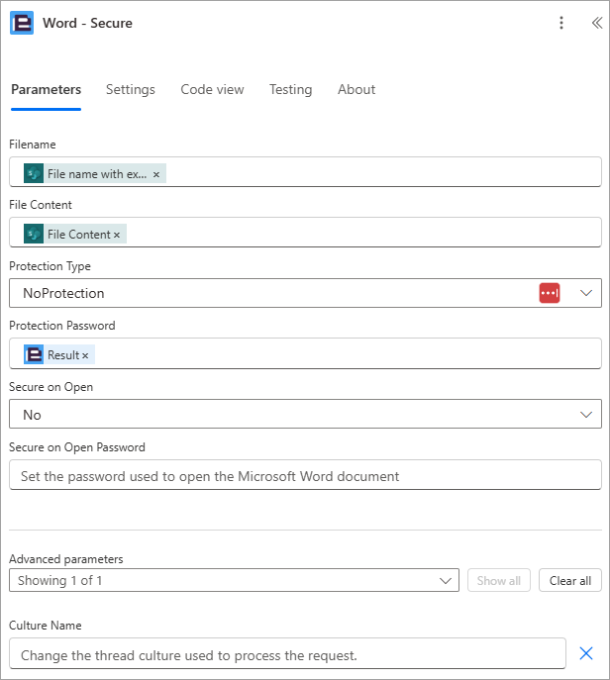Open the About tab
610x680 pixels.
point(356,89)
